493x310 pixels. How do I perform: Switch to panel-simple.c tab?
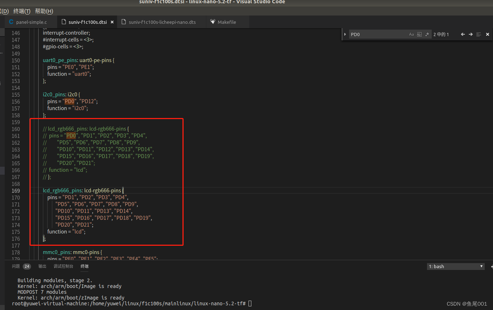coord(31,22)
